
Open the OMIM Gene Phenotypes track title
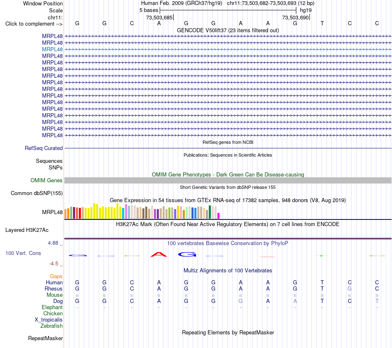tap(228, 174)
